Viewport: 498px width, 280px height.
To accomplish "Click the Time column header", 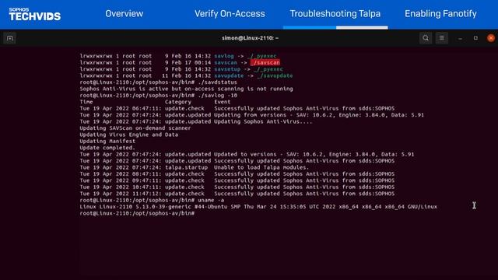I will coord(86,102).
